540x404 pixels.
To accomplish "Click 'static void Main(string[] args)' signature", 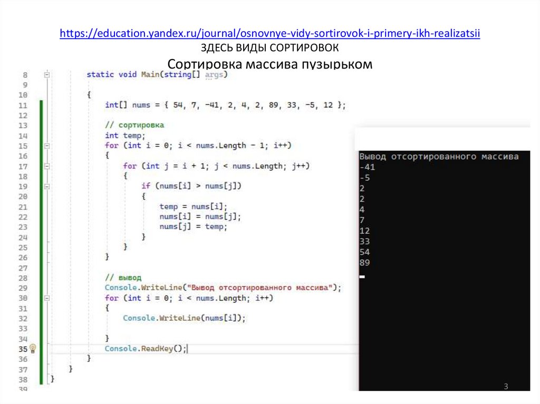I will tap(157, 75).
